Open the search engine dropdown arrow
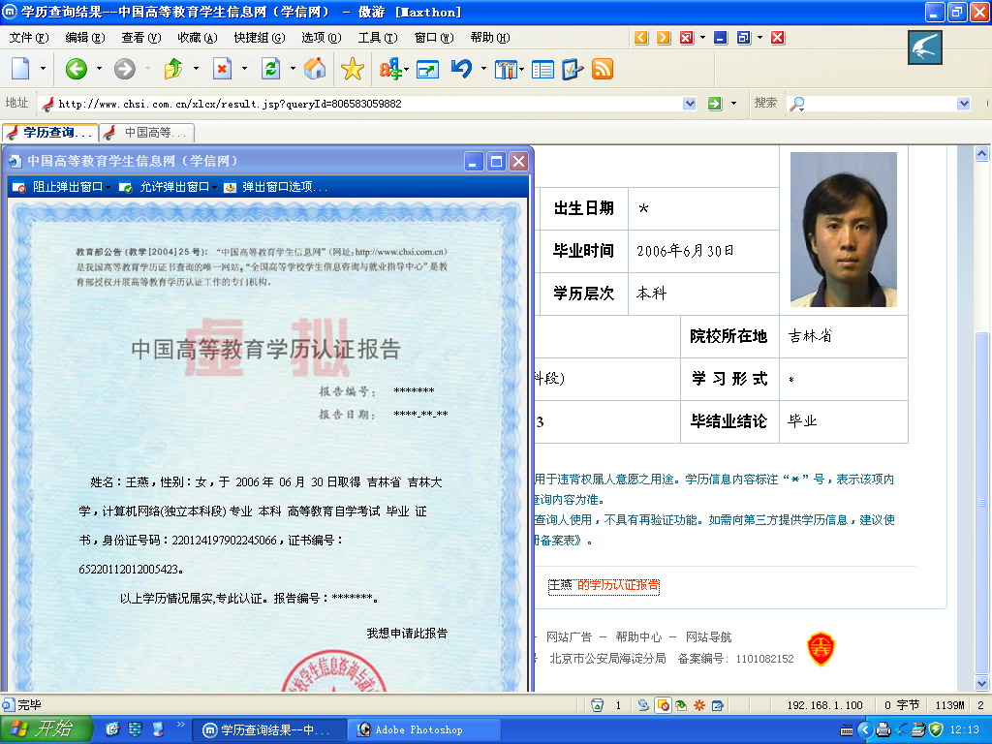The height and width of the screenshot is (744, 992). (x=963, y=103)
